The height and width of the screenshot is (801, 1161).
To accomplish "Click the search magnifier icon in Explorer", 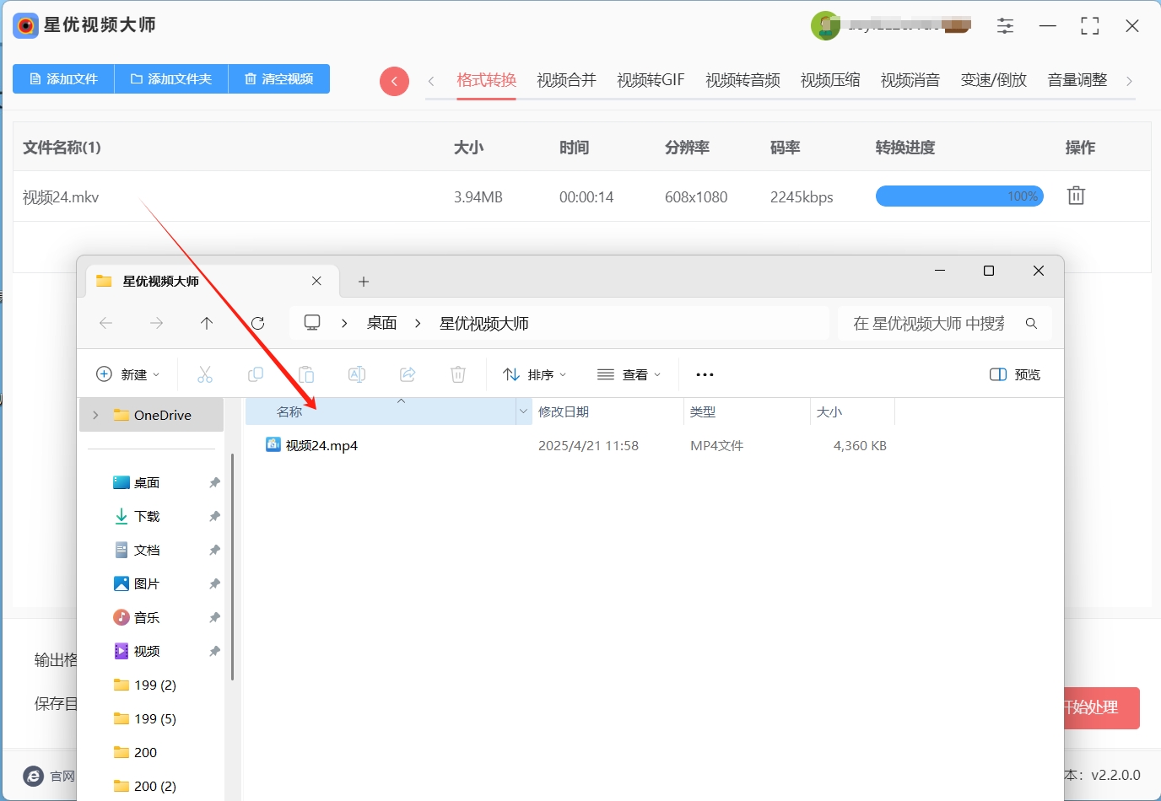I will click(x=1031, y=323).
